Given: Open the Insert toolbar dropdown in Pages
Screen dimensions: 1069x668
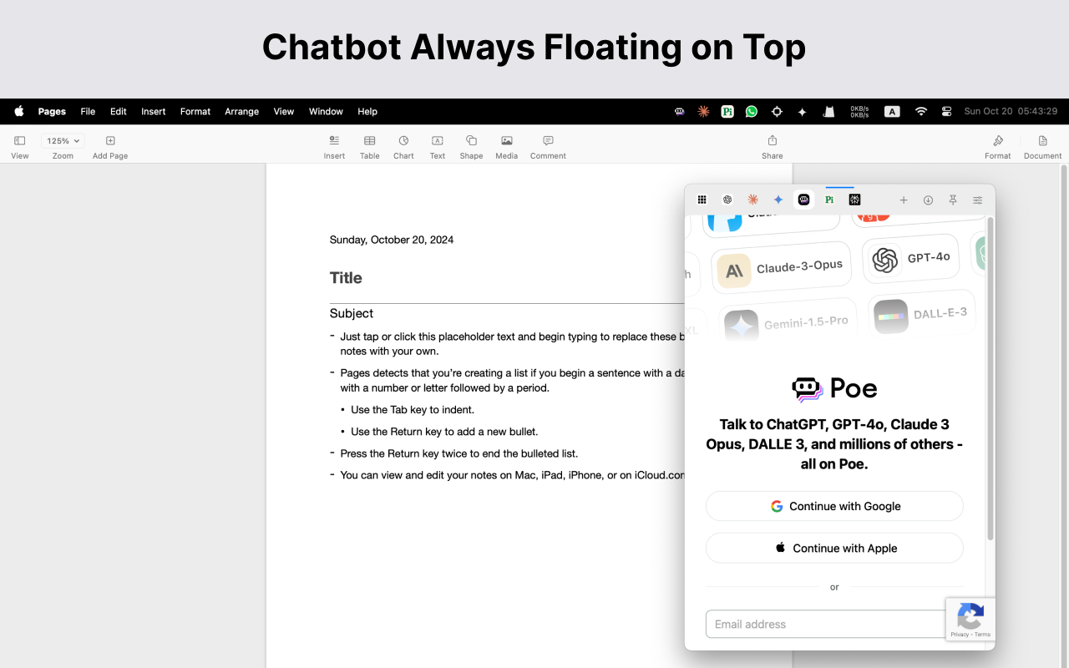Looking at the screenshot, I should click(334, 146).
